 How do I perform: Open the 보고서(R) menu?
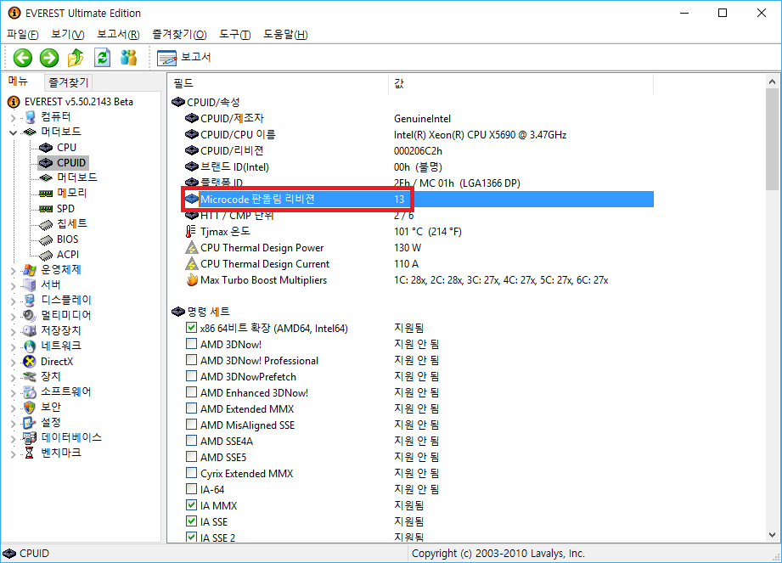(118, 35)
